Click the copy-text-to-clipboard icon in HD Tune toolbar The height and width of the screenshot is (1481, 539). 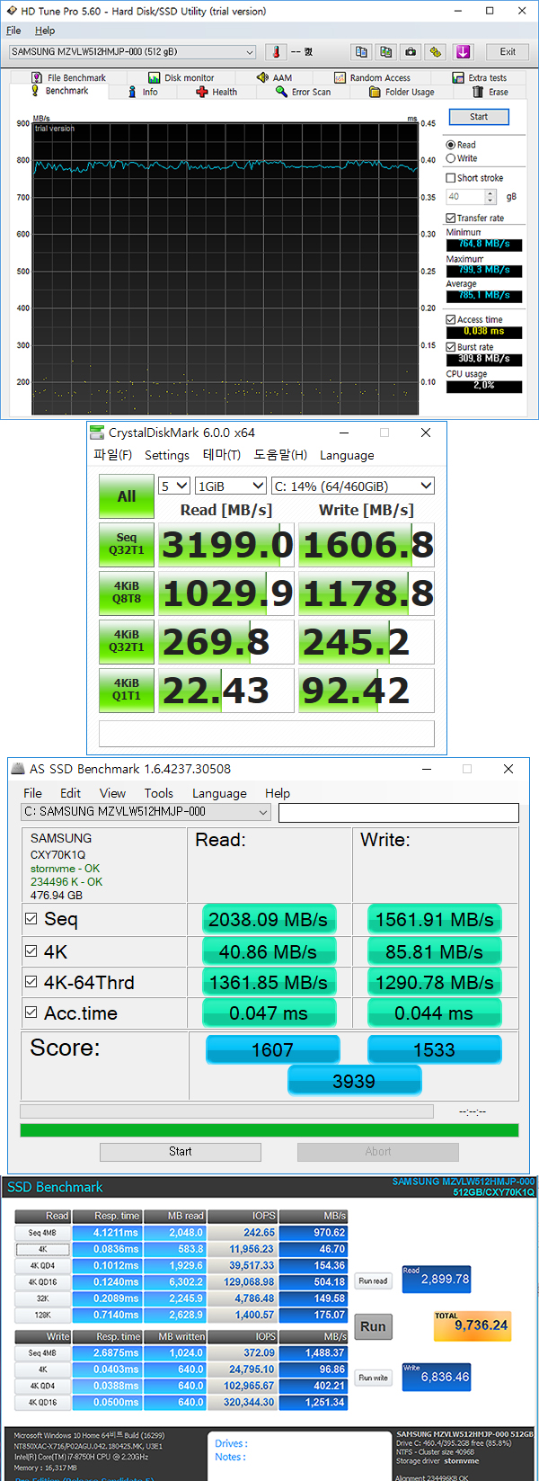click(x=361, y=52)
